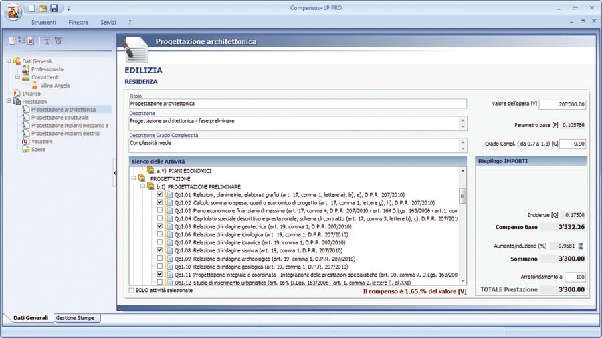Viewport: 602px width, 338px height.
Task: Click the Compenso Base value 3'332.26
Action: [563, 227]
